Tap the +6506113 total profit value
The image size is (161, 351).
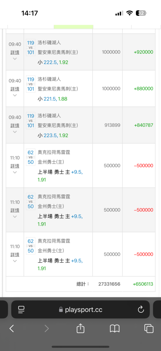(143, 284)
